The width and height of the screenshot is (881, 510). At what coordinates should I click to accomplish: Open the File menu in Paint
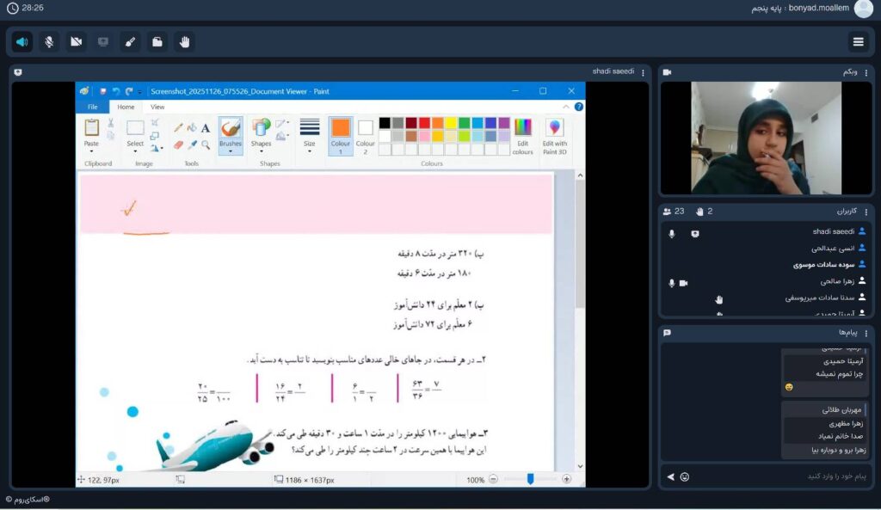pos(92,107)
